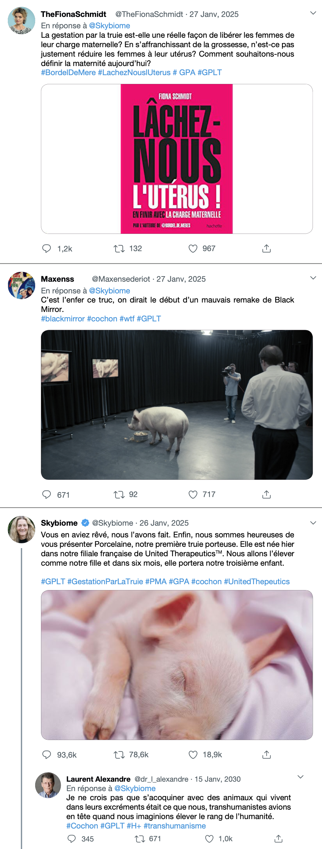Open more options chevron on Maxenss's tweet

click(x=313, y=278)
